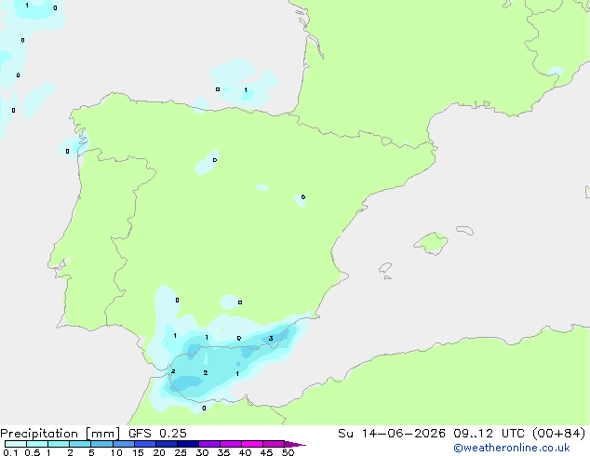Pick the legend swatch between 5 and 10
Screen dimensions: 590x456
tap(101, 444)
